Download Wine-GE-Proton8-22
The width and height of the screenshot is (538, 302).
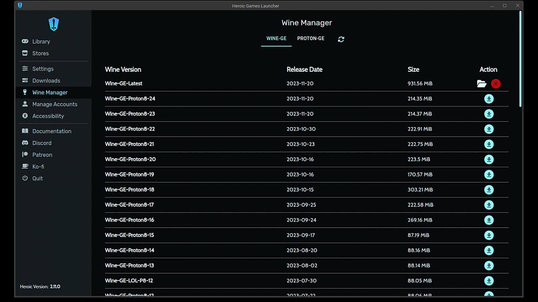[489, 129]
